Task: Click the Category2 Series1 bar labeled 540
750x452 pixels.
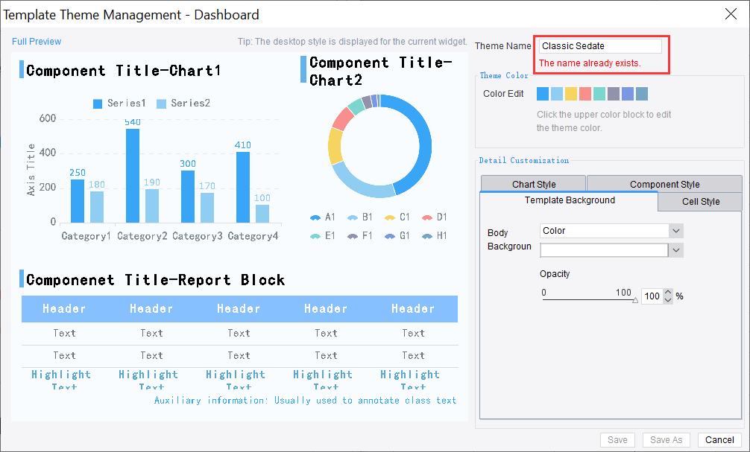Action: tap(133, 176)
